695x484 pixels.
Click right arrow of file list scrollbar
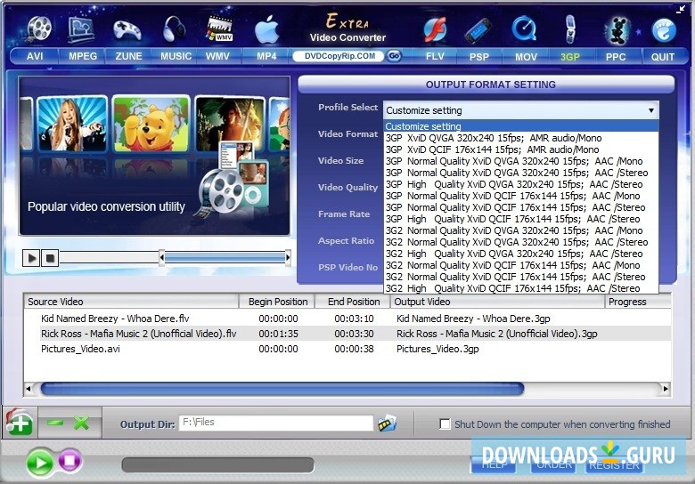tap(666, 389)
